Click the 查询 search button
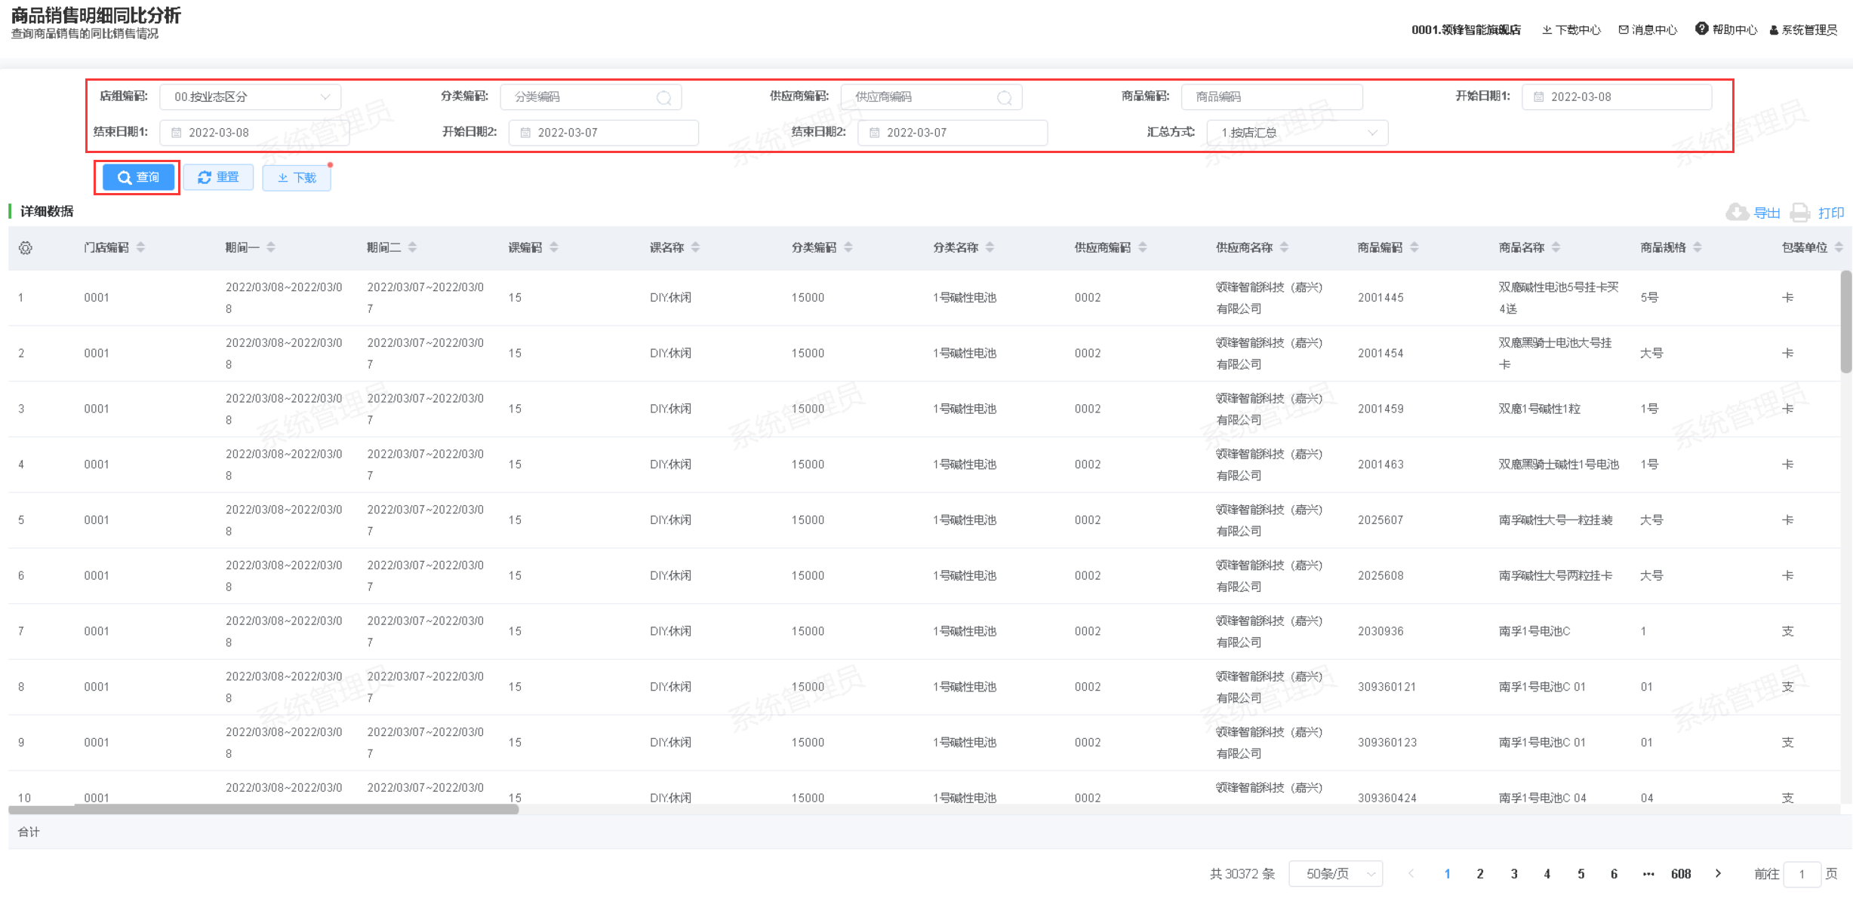 tap(138, 177)
